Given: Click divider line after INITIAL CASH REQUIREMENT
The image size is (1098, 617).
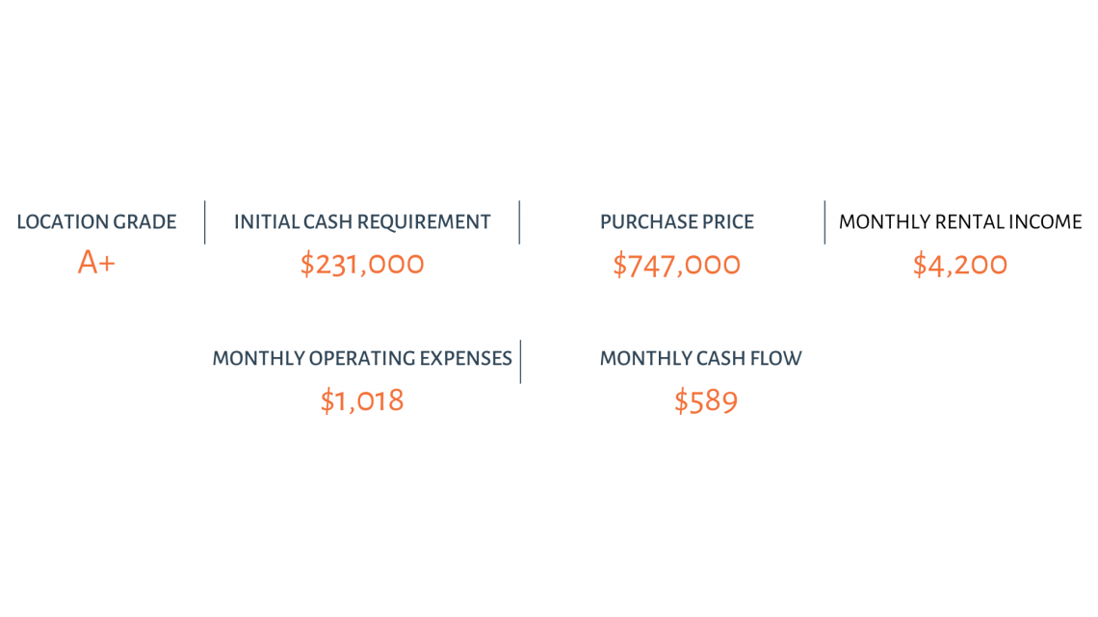Looking at the screenshot, I should [519, 222].
